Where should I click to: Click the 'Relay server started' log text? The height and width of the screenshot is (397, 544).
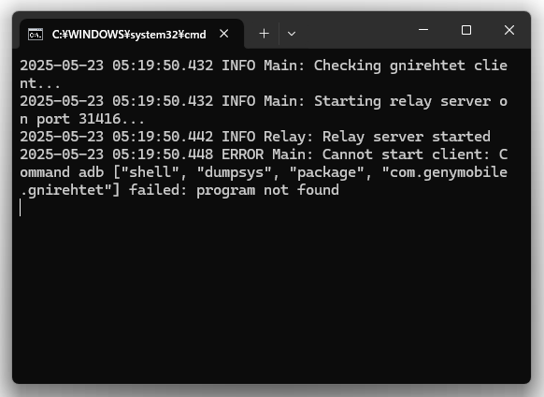coord(407,137)
